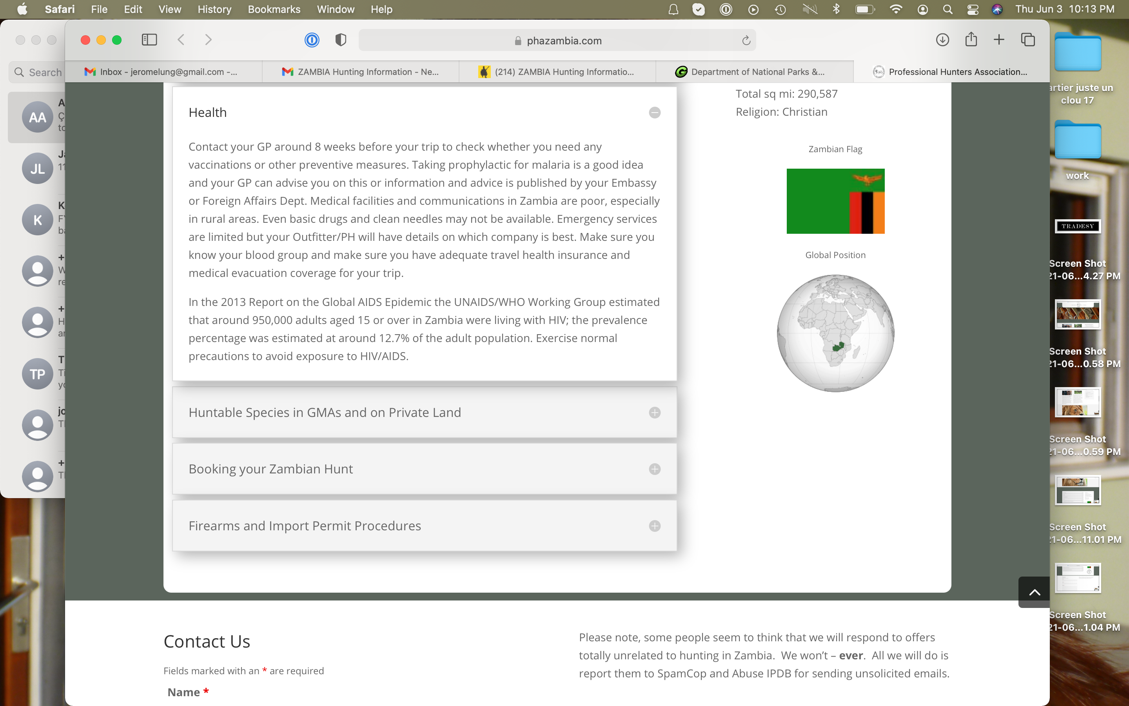This screenshot has height=706, width=1129.
Task: Open Spotlight search
Action: tap(947, 9)
